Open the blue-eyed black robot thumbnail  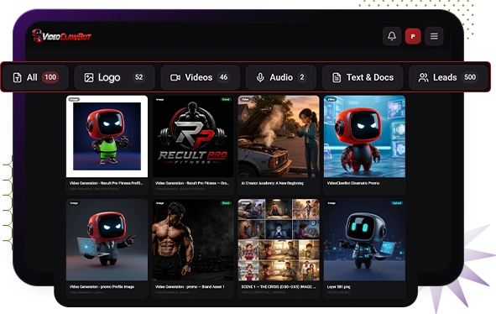pos(364,240)
